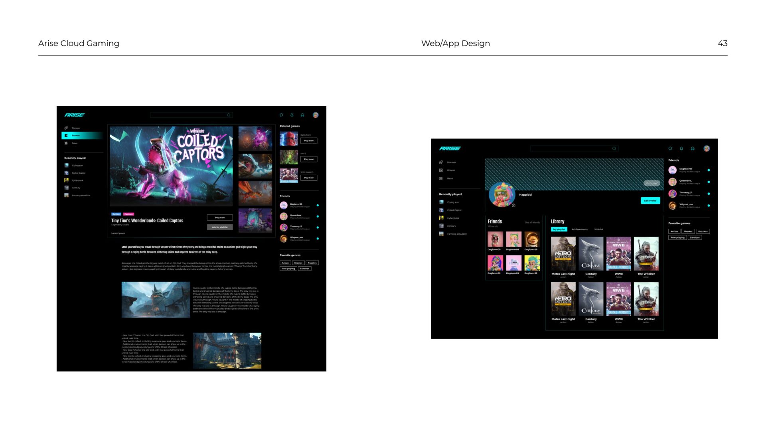Open Doglover09 avatar in game page mockup friends list
The width and height of the screenshot is (766, 431).
pyautogui.click(x=284, y=205)
